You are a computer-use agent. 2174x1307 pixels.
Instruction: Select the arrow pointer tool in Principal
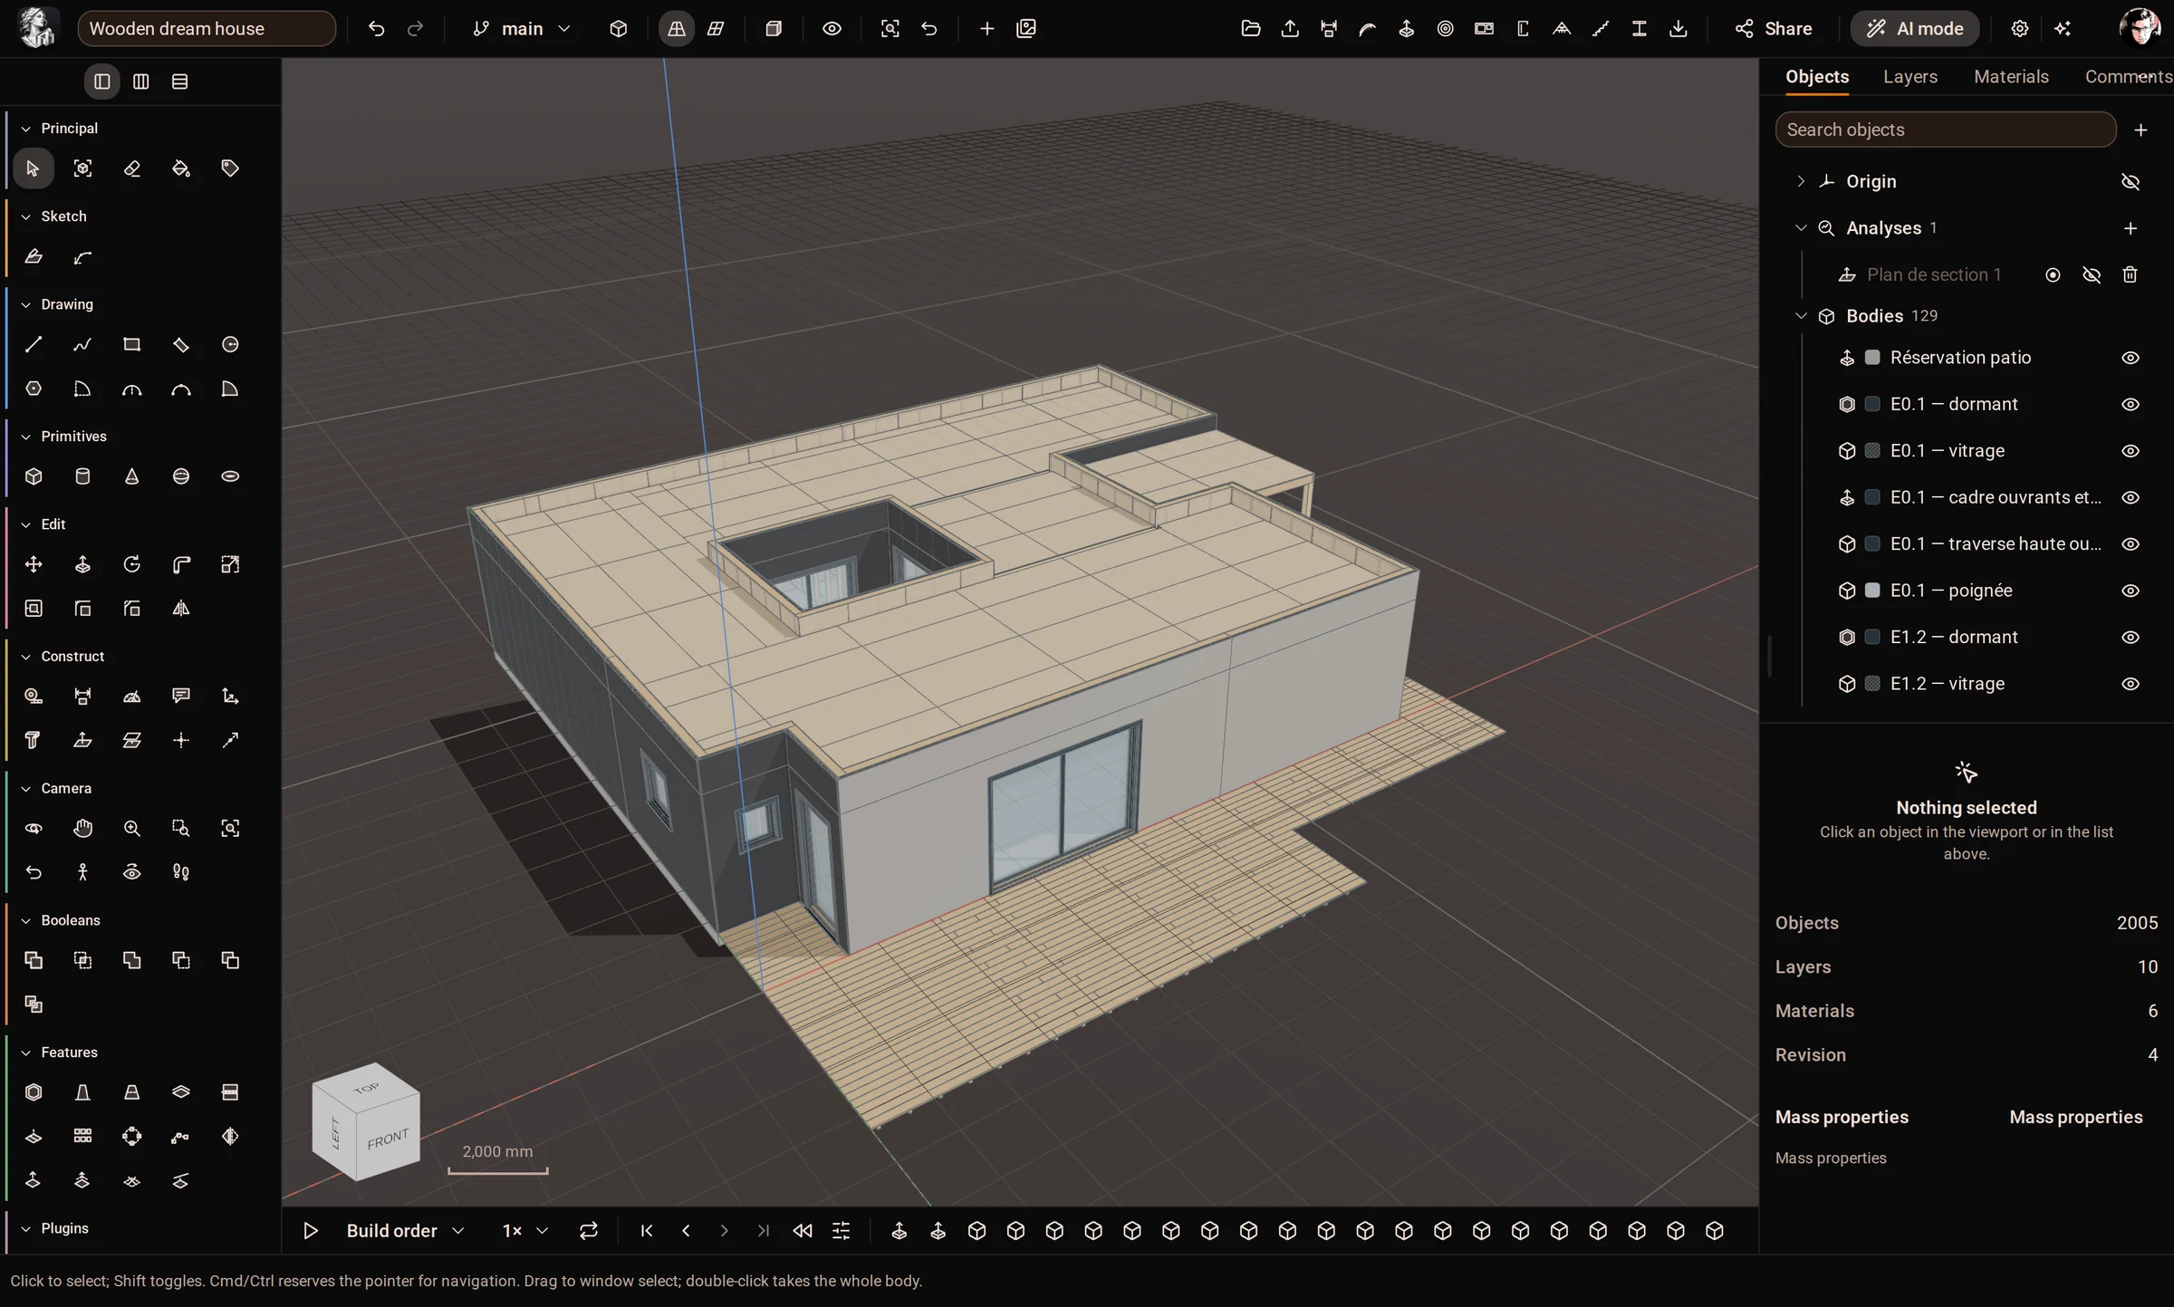[34, 168]
